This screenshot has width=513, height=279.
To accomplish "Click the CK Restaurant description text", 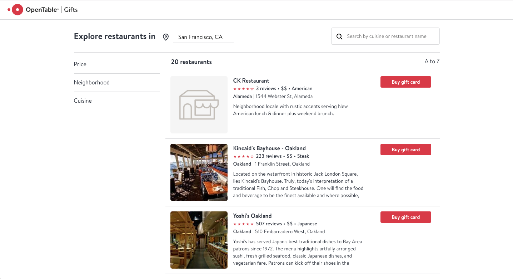I will [290, 110].
